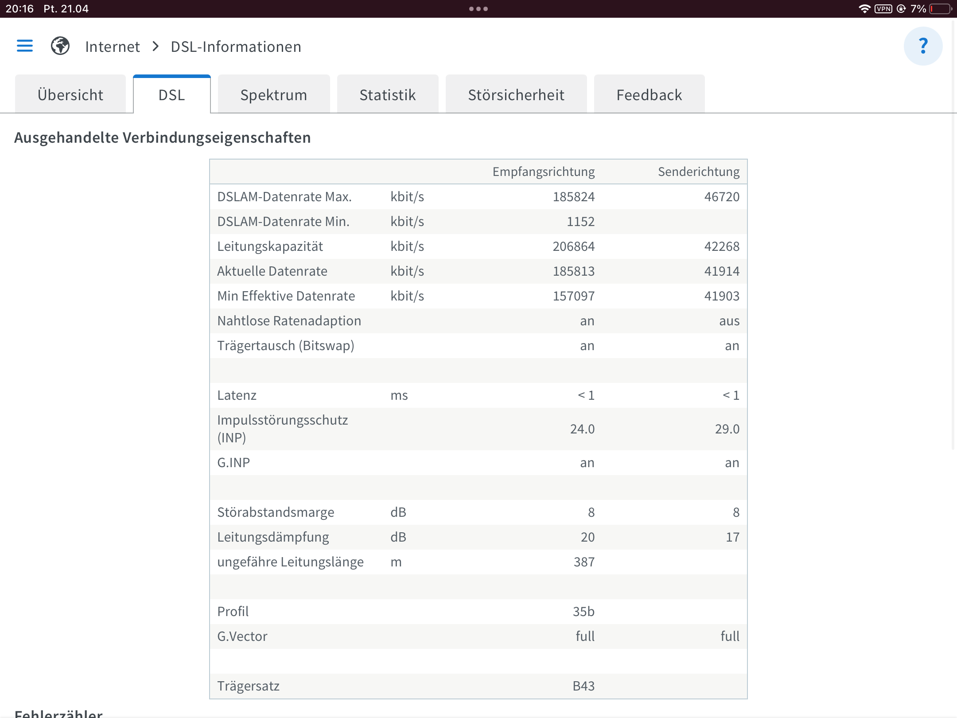The image size is (957, 718).
Task: Click the Senderichtung column header
Action: [x=699, y=172]
